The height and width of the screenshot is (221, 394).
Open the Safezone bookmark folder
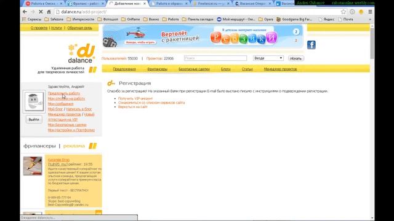click(x=54, y=19)
